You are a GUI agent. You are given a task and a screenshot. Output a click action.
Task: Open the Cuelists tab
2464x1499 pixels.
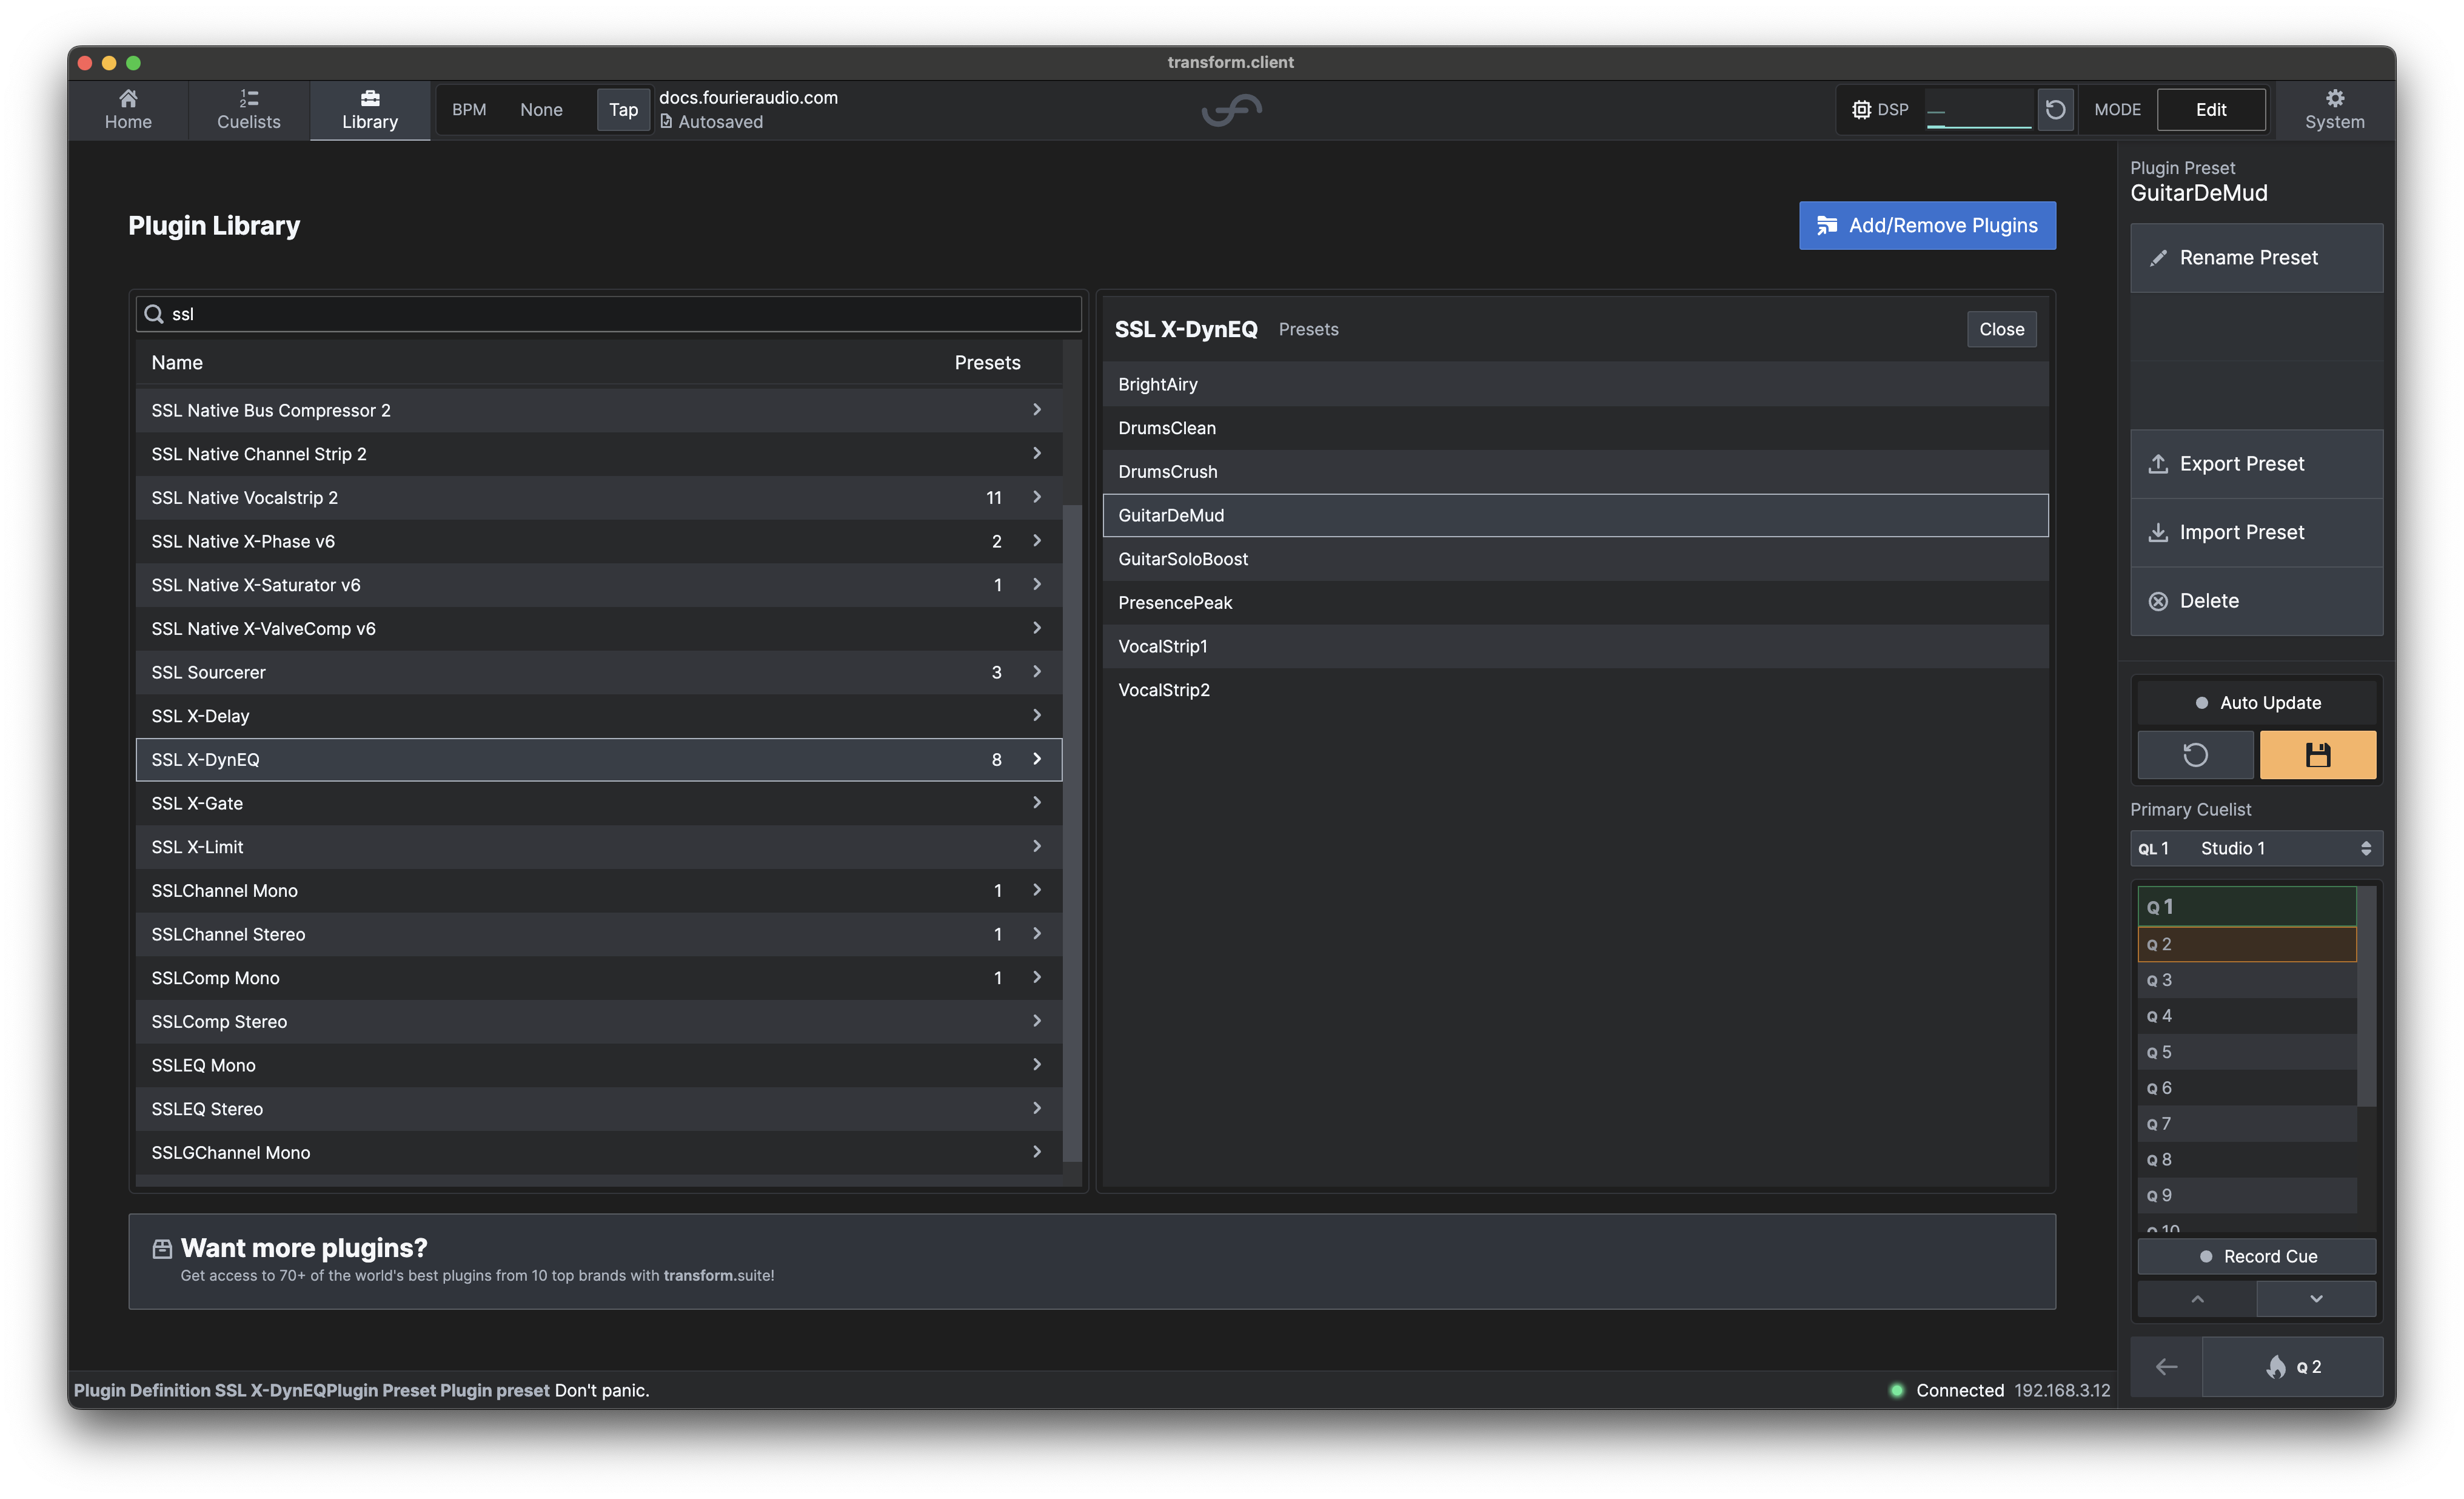(x=248, y=110)
